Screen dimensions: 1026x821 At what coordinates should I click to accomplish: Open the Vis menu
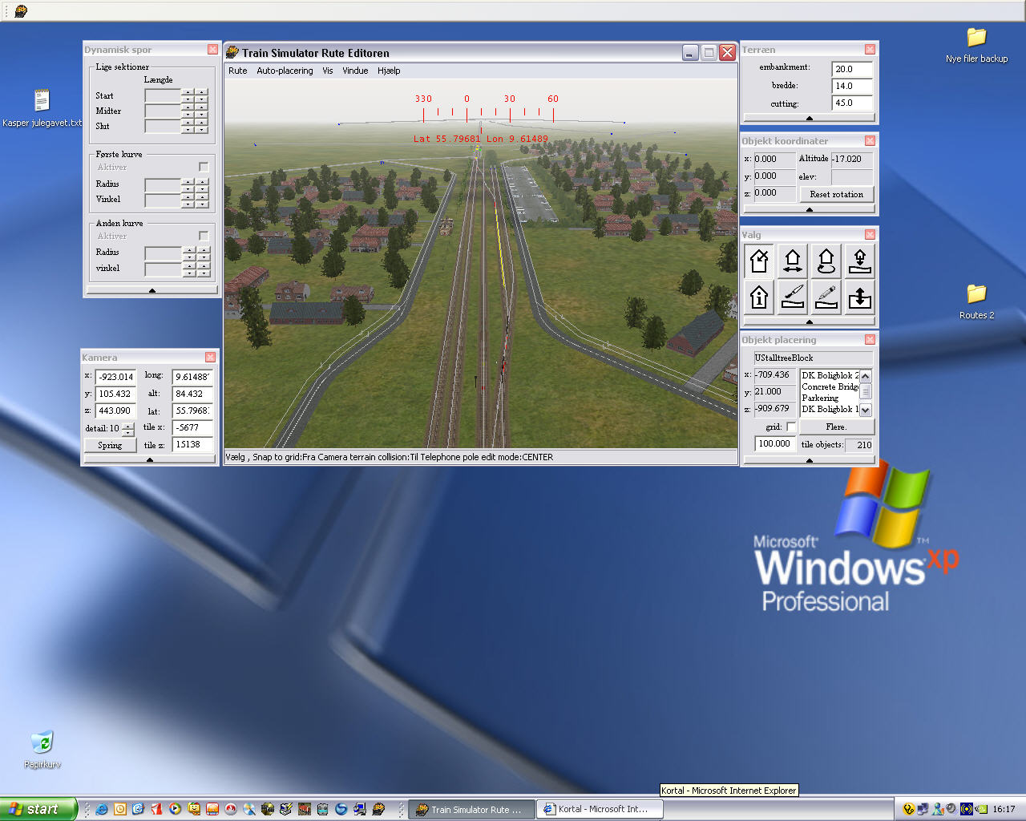tap(328, 71)
